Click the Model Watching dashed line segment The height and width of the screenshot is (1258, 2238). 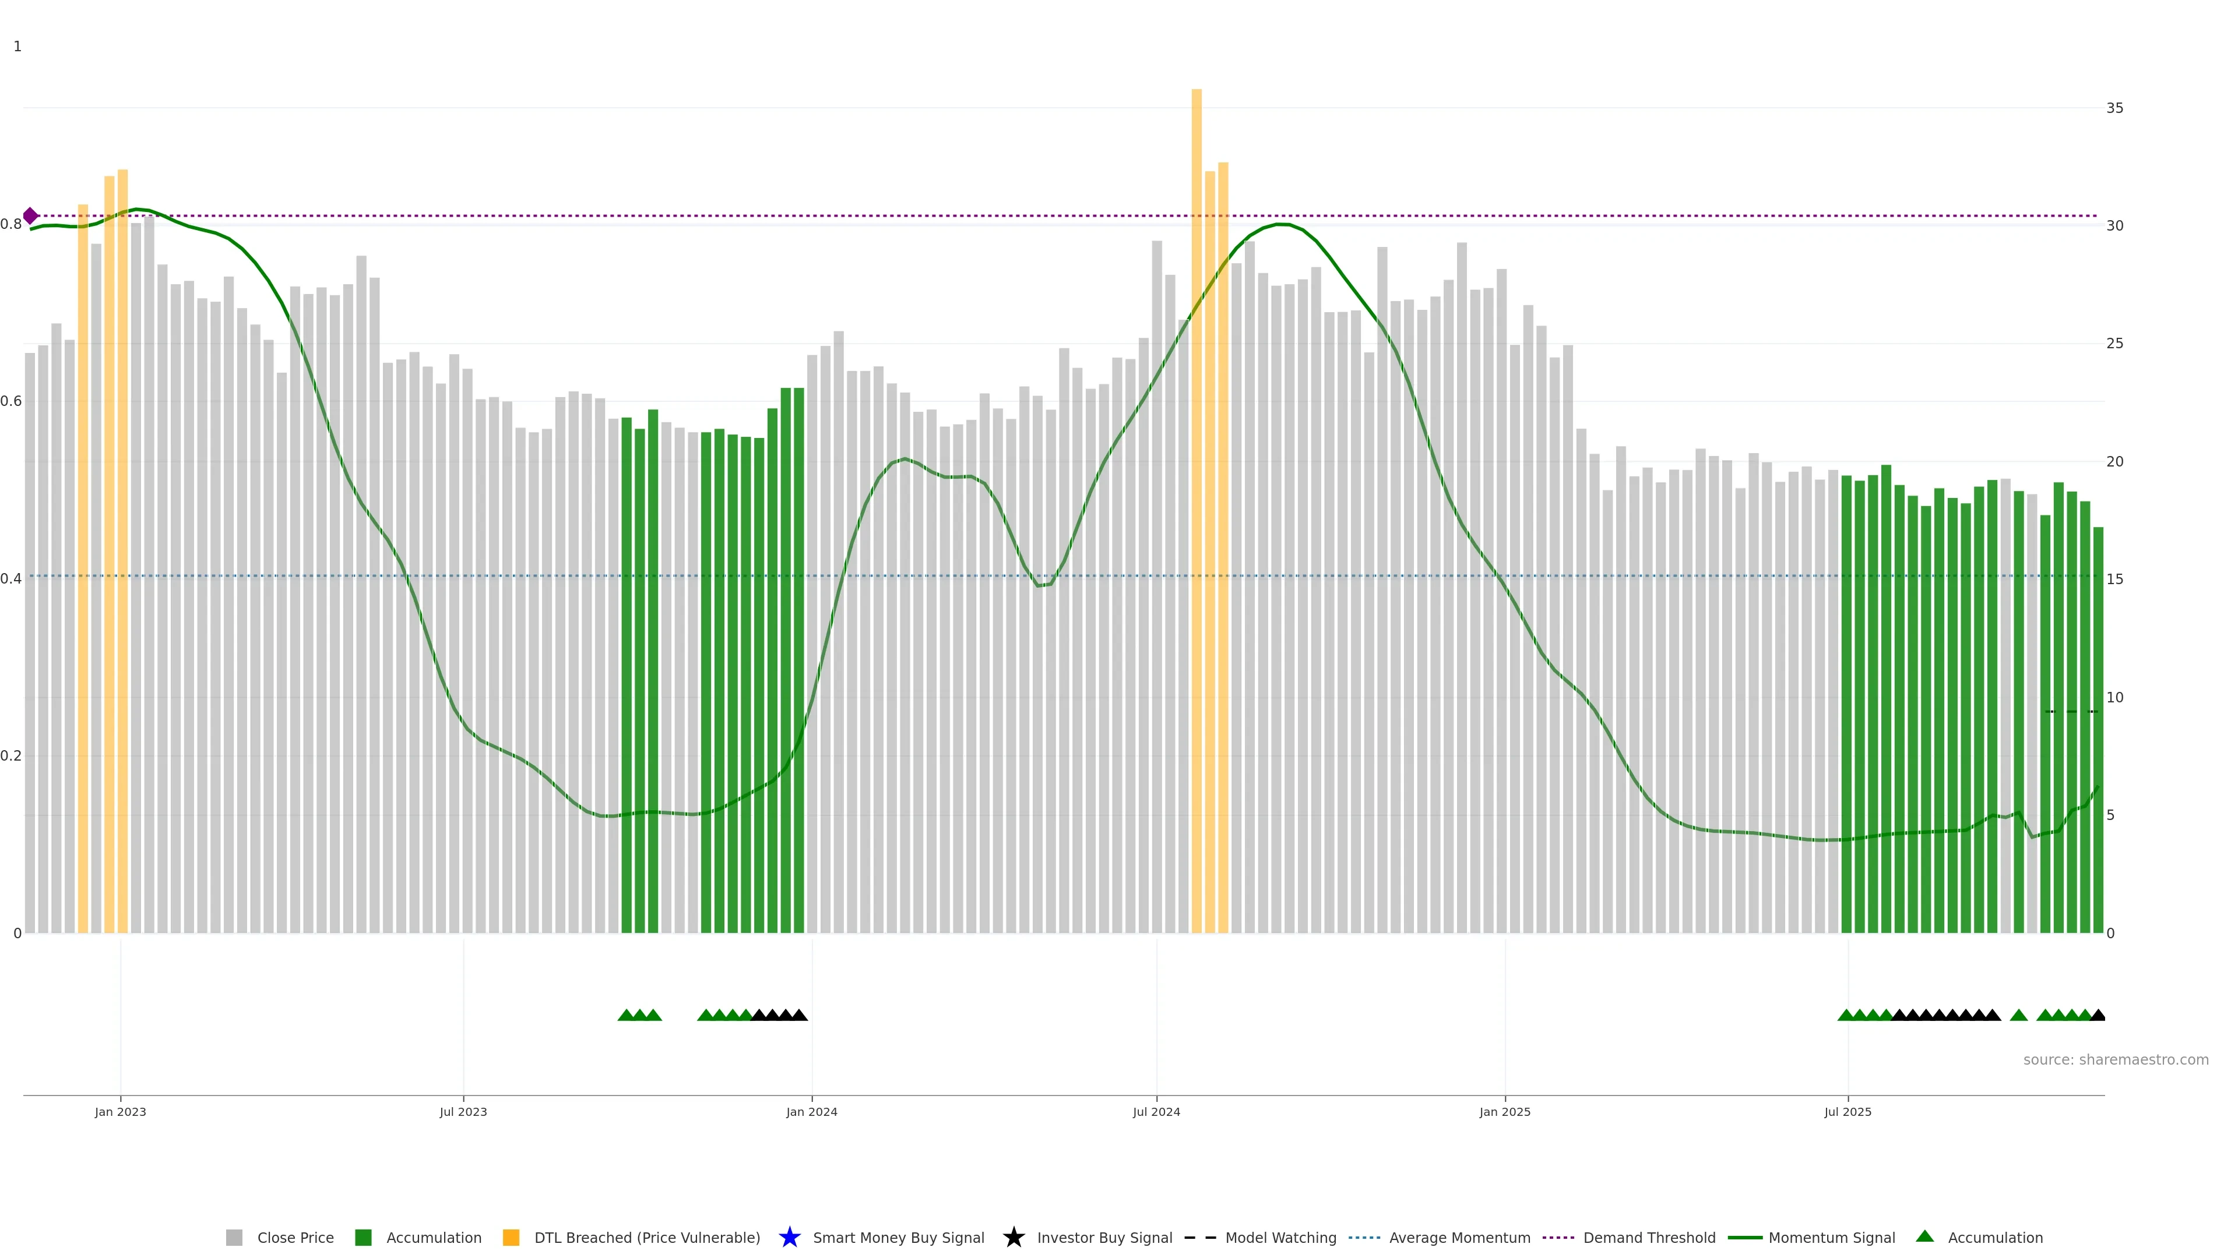tap(2071, 712)
